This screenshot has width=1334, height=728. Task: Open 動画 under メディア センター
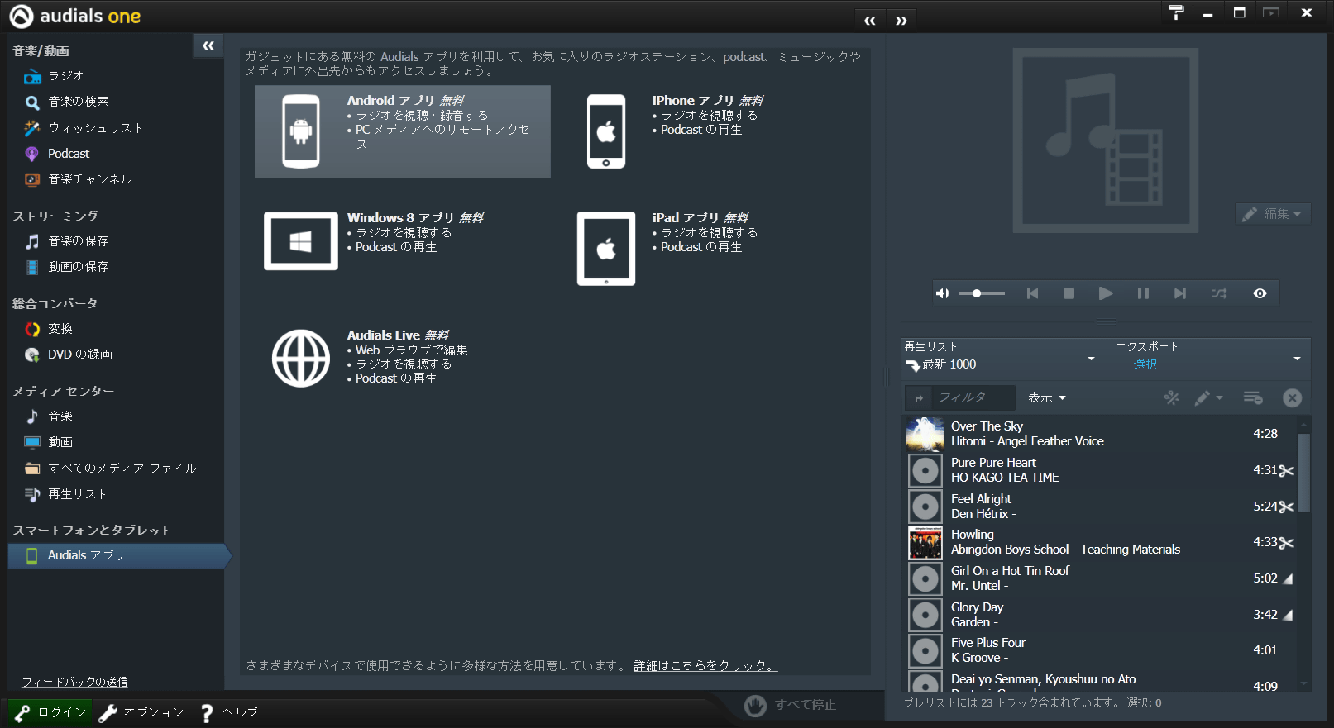click(60, 442)
